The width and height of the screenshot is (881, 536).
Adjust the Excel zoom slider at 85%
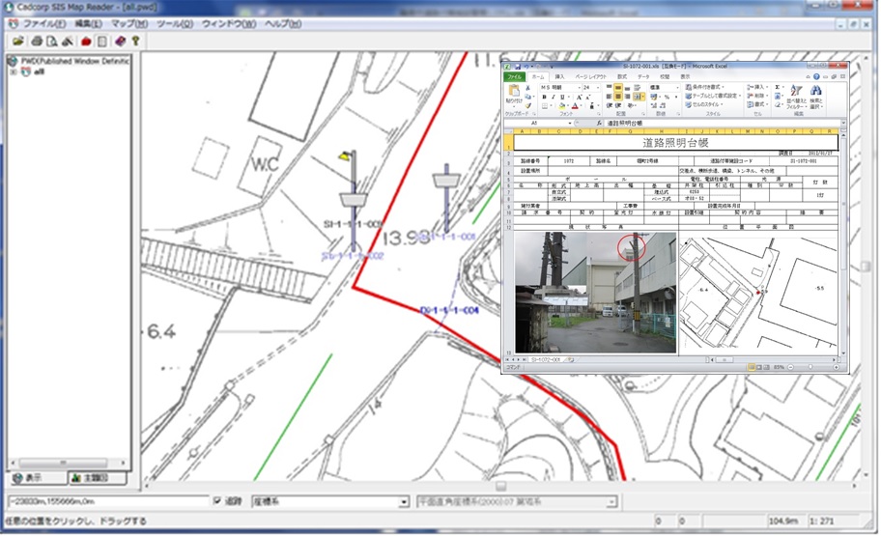pyautogui.click(x=810, y=367)
